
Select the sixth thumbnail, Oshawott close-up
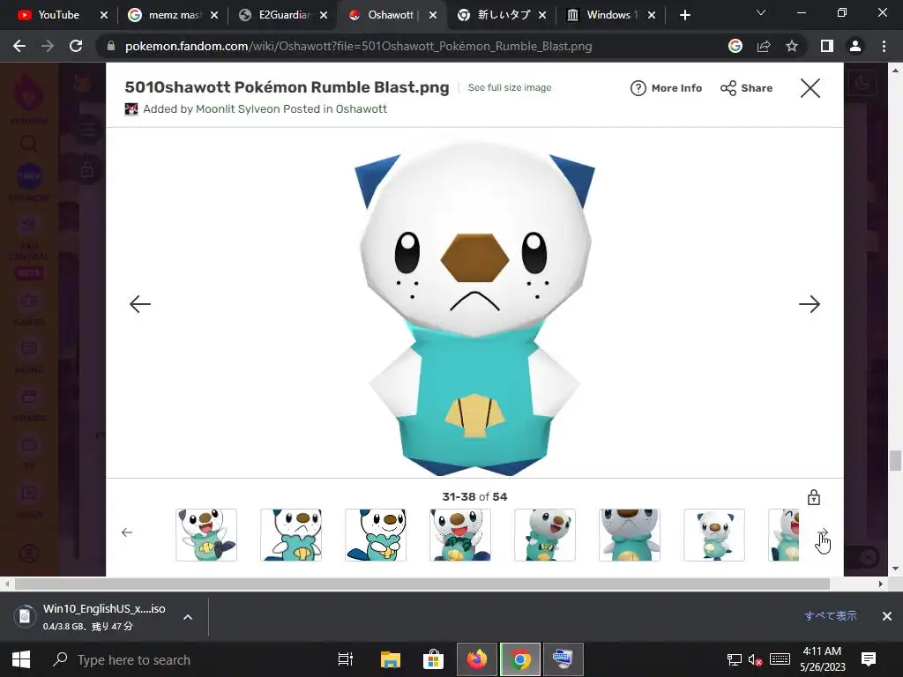point(630,535)
